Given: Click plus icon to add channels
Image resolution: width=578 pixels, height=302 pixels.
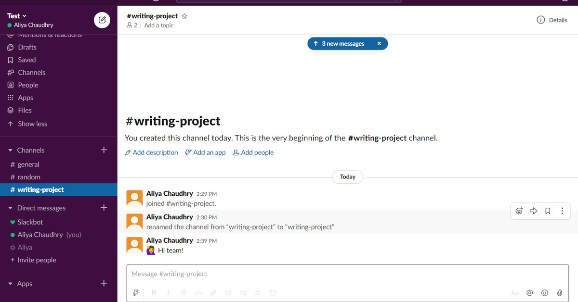Looking at the screenshot, I should [104, 150].
